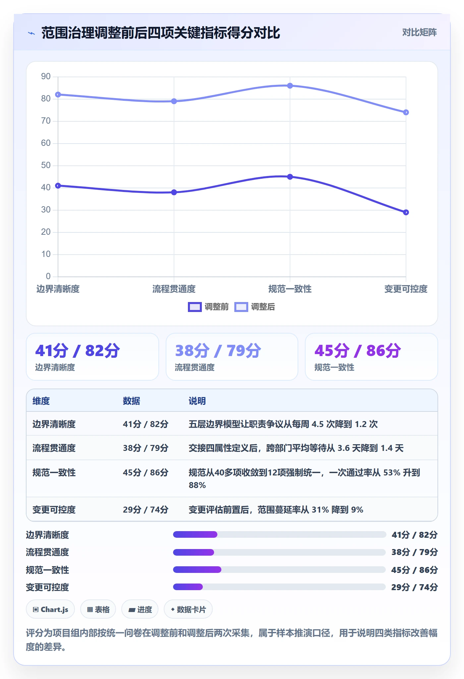Click the 边界清晰度 progress bar

(x=279, y=534)
